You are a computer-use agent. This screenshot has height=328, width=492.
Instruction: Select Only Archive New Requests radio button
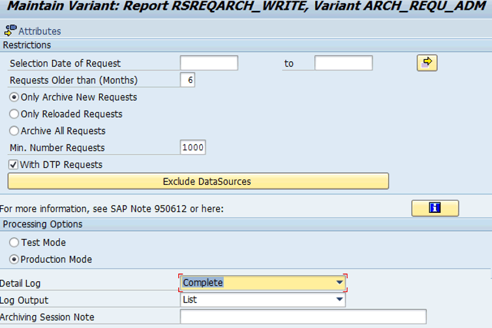coord(14,97)
